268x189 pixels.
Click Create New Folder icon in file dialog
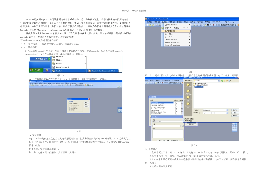(227, 81)
